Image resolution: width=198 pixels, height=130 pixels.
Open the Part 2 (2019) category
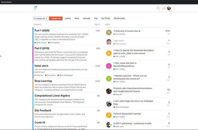[x=42, y=48]
